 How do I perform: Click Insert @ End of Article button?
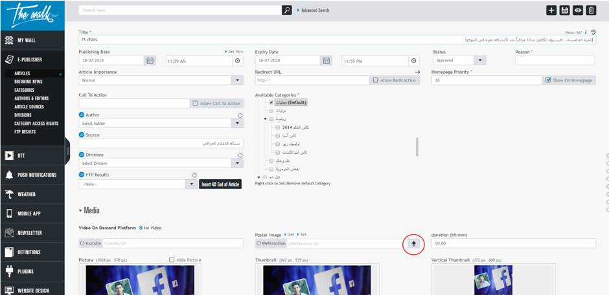pyautogui.click(x=220, y=184)
